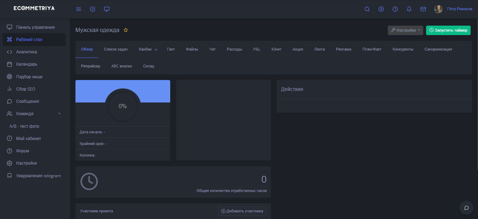Open the timers clock icon in header
Viewport: 478px width, 219px height.
(395, 9)
